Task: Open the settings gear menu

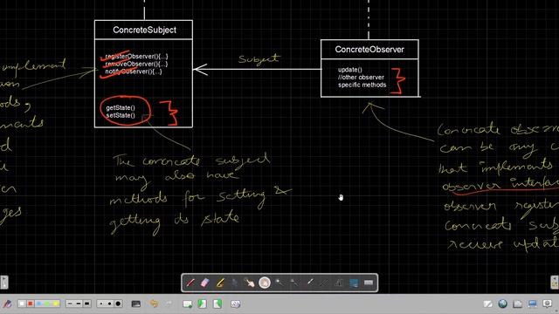Action: pyautogui.click(x=548, y=304)
